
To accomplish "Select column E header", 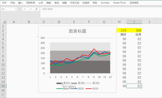I will [x=74, y=22].
